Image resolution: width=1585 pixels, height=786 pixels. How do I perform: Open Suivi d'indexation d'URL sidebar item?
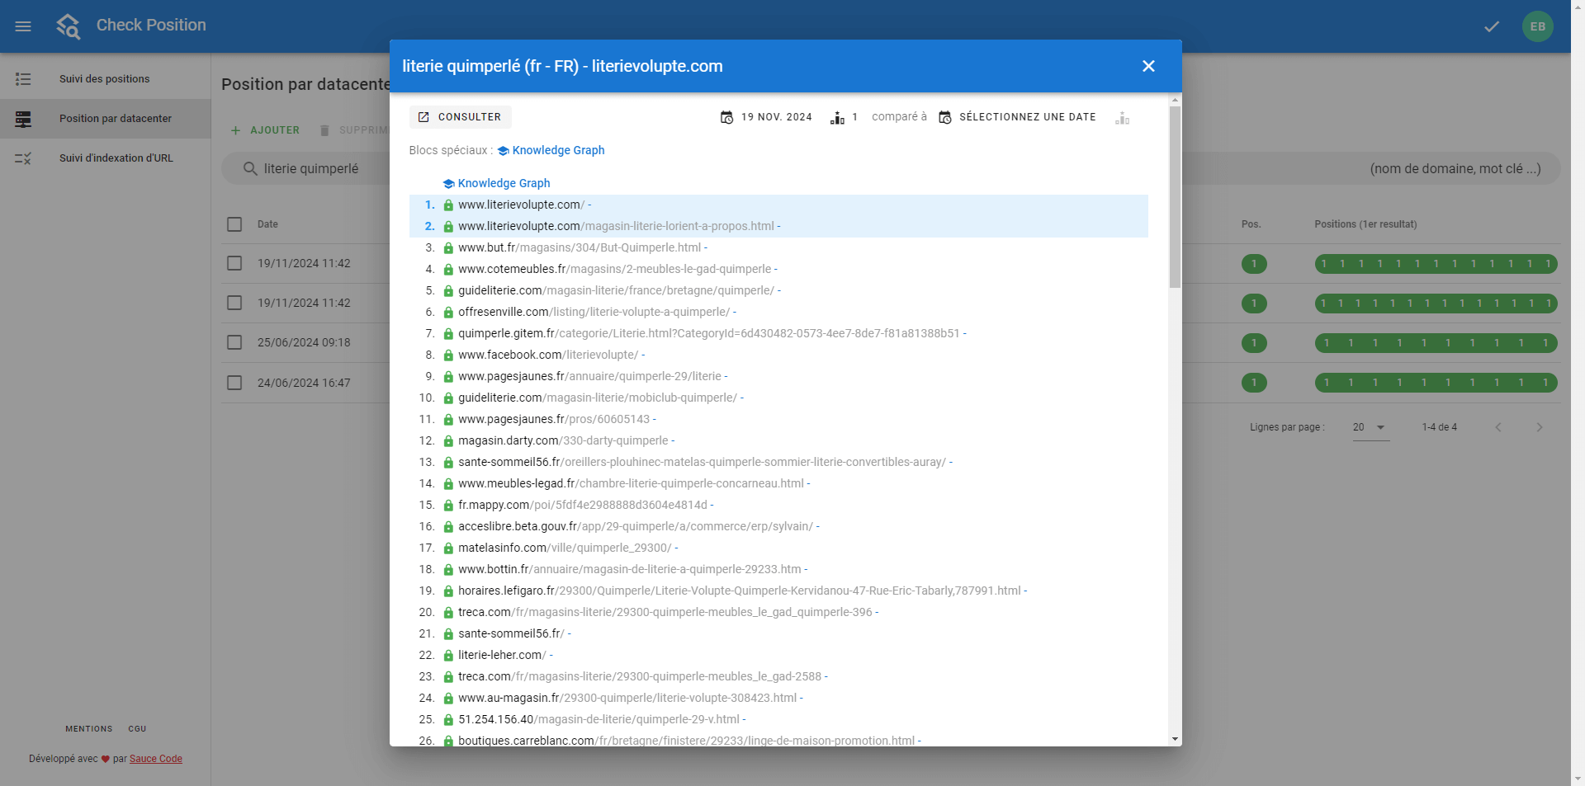click(x=105, y=158)
